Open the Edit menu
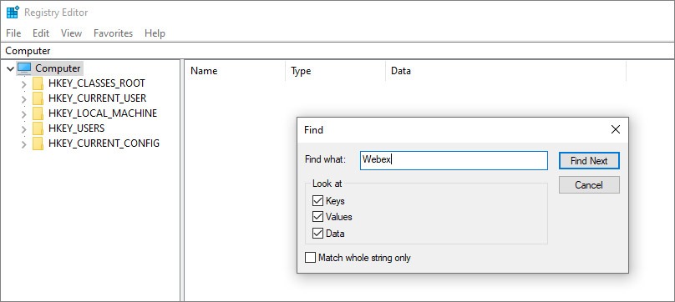This screenshot has height=302, width=675. (41, 33)
